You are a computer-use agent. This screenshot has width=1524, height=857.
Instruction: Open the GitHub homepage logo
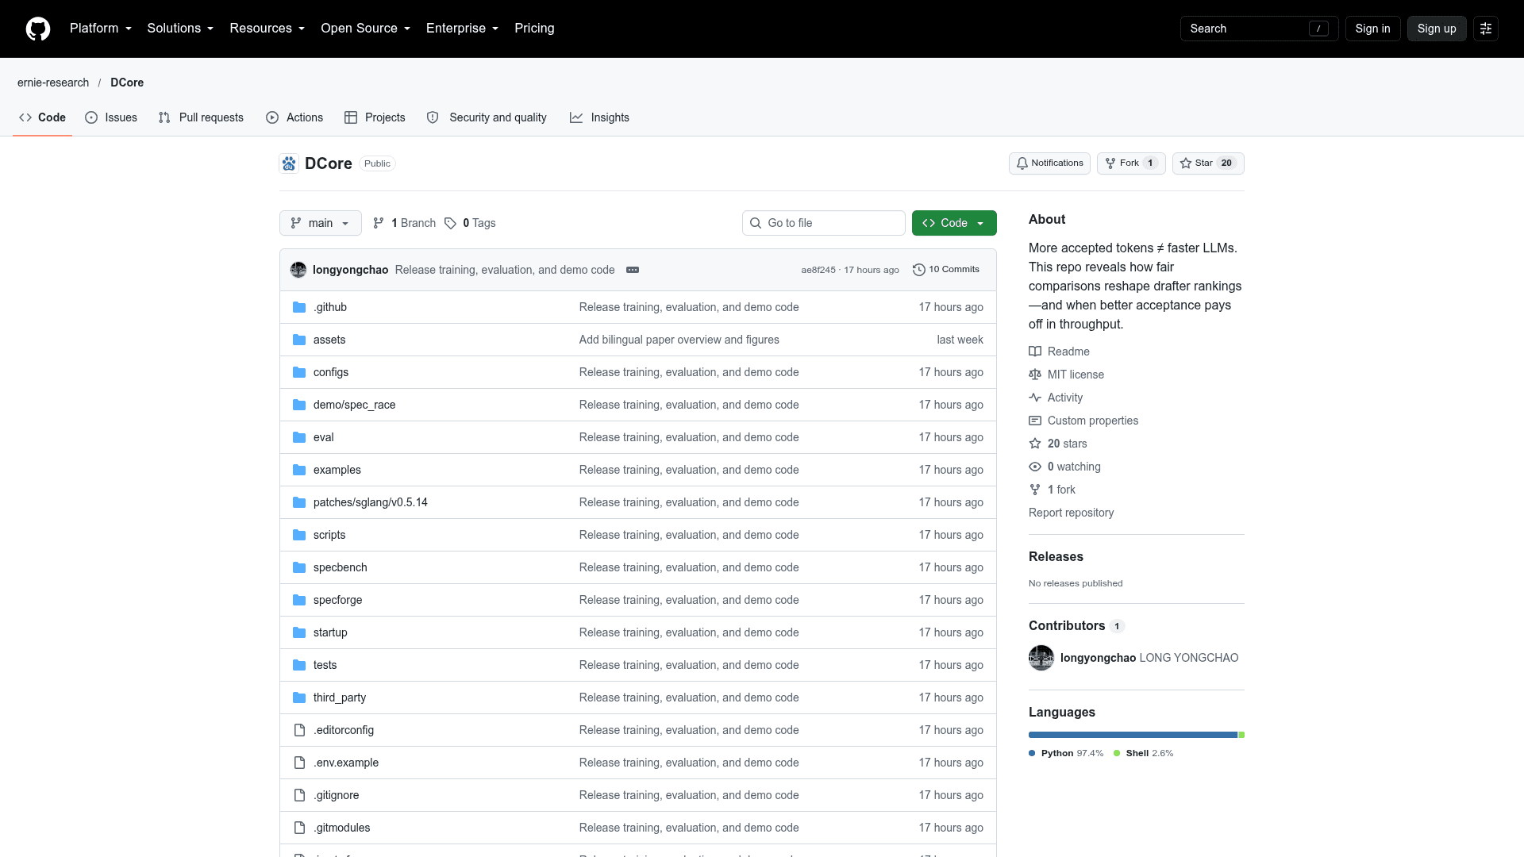tap(38, 29)
